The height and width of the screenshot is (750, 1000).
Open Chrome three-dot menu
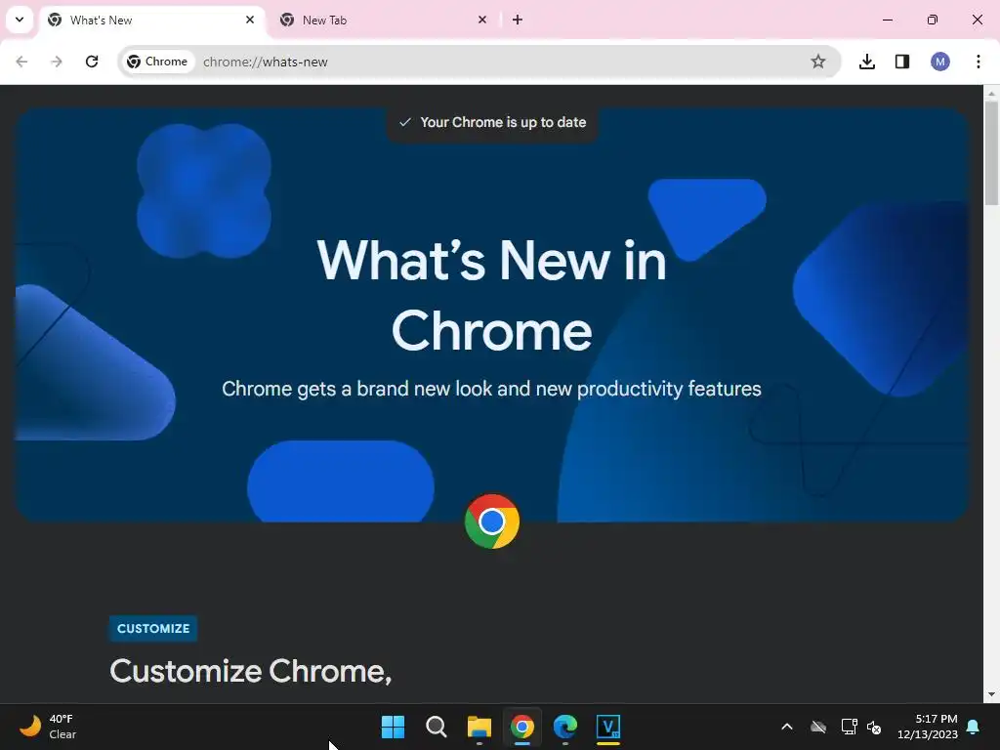tap(979, 62)
